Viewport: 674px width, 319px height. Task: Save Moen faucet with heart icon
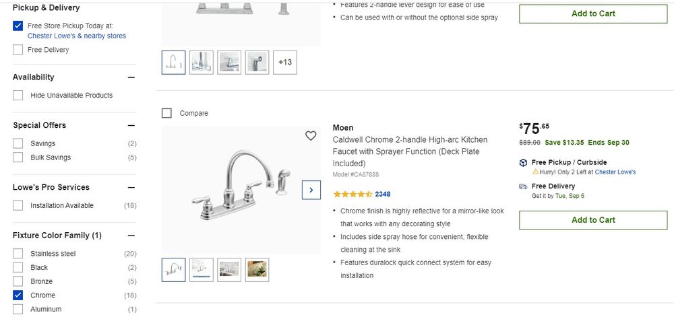click(x=311, y=136)
